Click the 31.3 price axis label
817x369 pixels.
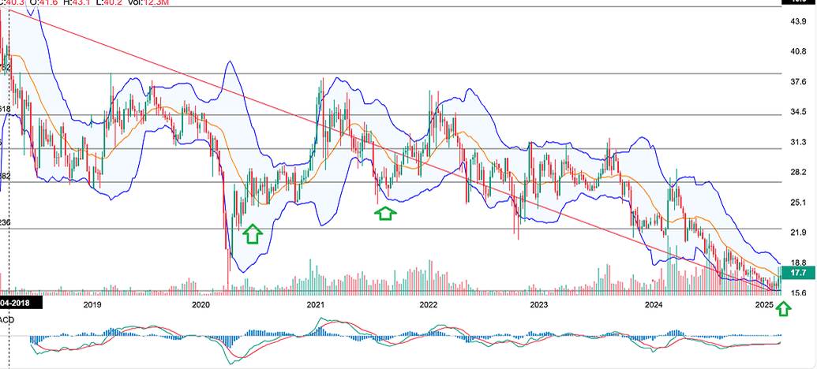pyautogui.click(x=799, y=142)
